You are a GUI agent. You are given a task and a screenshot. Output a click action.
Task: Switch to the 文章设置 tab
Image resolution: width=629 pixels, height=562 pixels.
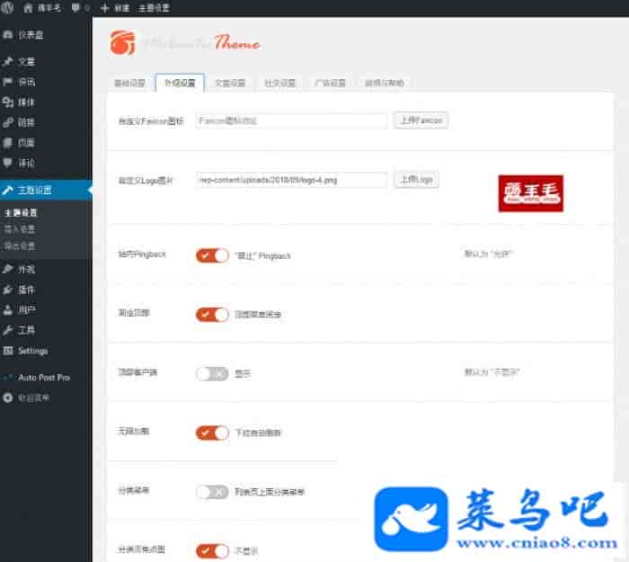coord(229,84)
